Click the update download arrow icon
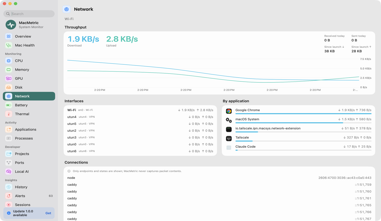This screenshot has width=381, height=221. [x=9, y=213]
